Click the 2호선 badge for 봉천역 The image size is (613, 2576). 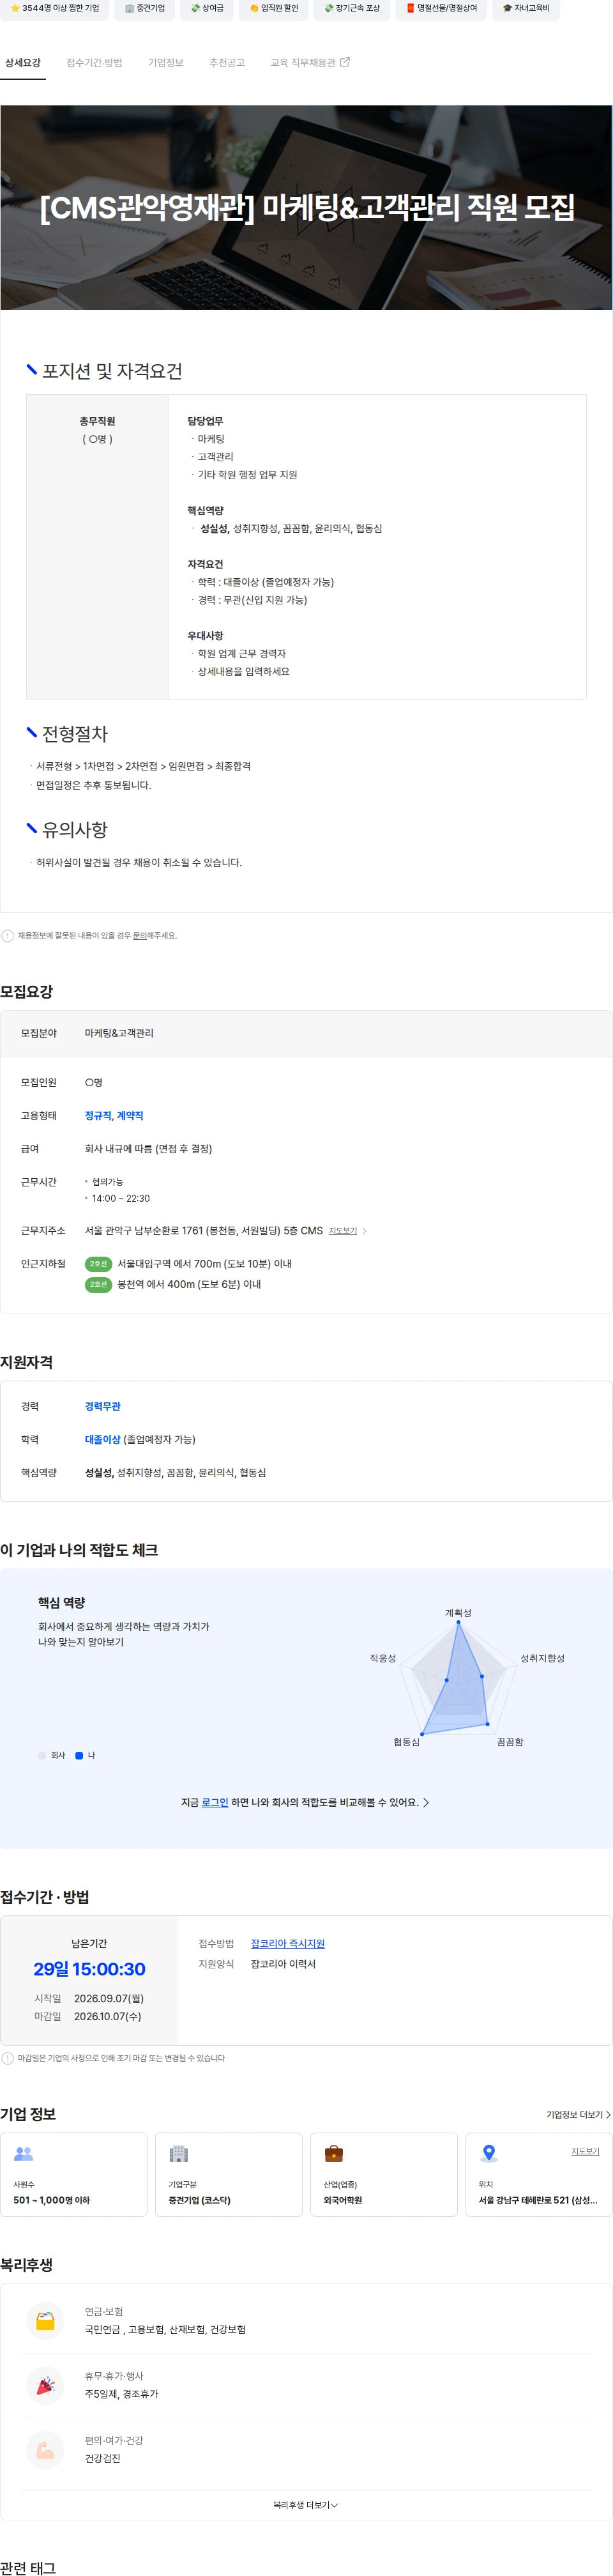(x=98, y=1284)
